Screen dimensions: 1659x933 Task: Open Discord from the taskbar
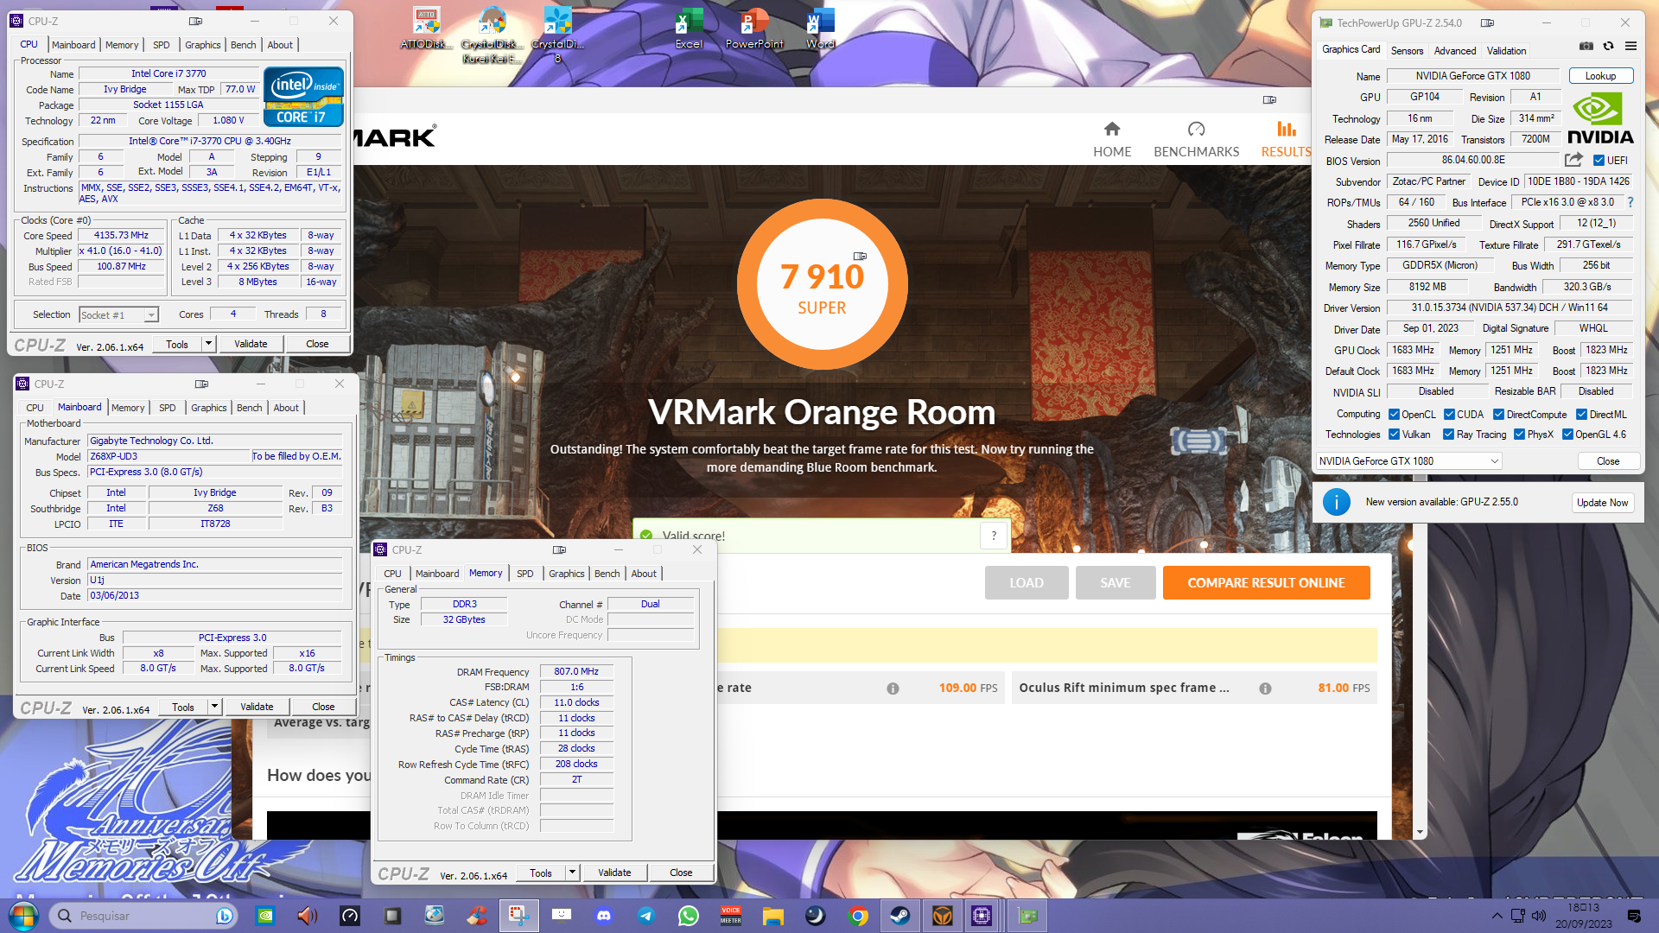604,916
